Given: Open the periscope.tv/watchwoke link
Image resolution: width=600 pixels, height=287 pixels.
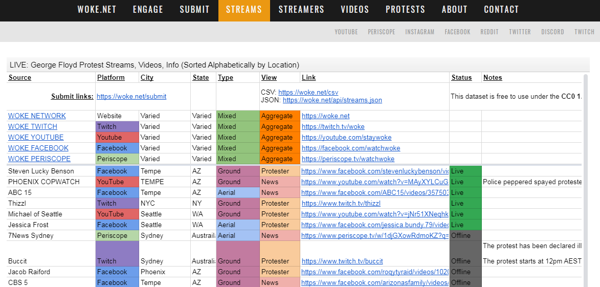Looking at the screenshot, I should (x=348, y=159).
